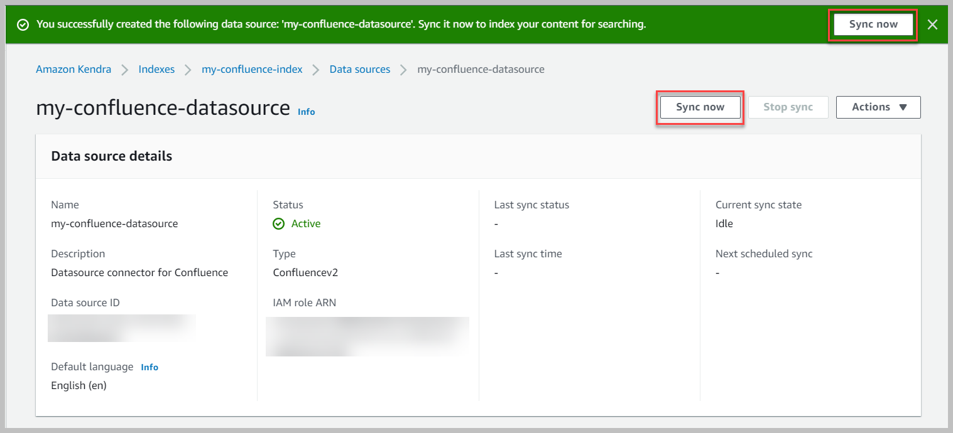
Task: Click the Current sync state Idle value
Action: pyautogui.click(x=724, y=223)
